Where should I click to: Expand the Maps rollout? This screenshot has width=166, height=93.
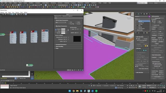[x=57, y=48]
